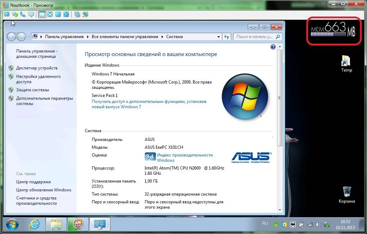The image size is (367, 234).
Task: Go to 'Все элементы панели управления' breadcrumb
Action: [125, 37]
